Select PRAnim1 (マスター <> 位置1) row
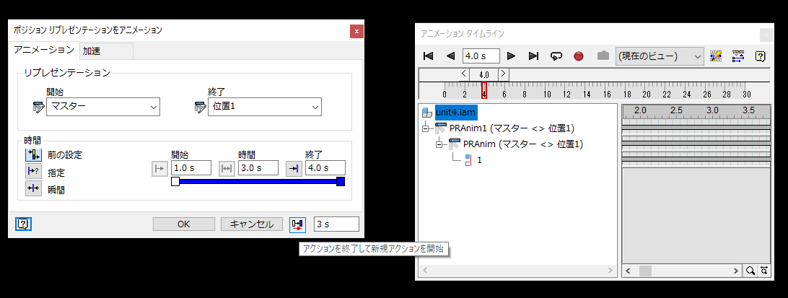The height and width of the screenshot is (298, 788). pos(512,128)
